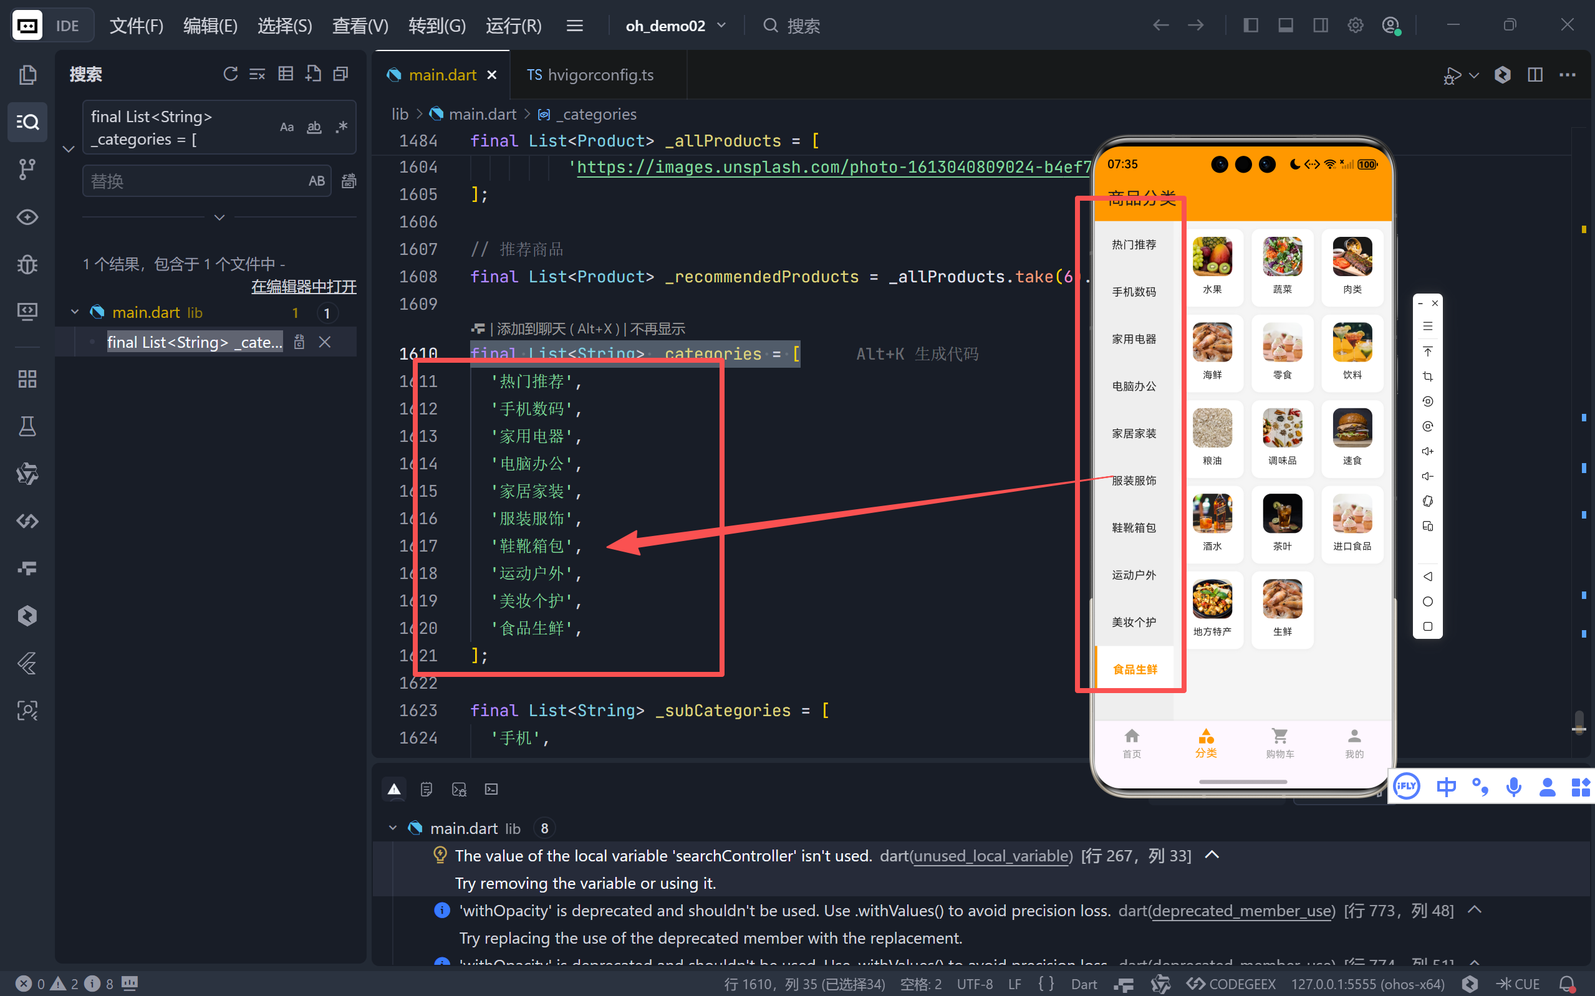Toggle Match Case in search box
This screenshot has height=996, width=1595.
pos(287,127)
